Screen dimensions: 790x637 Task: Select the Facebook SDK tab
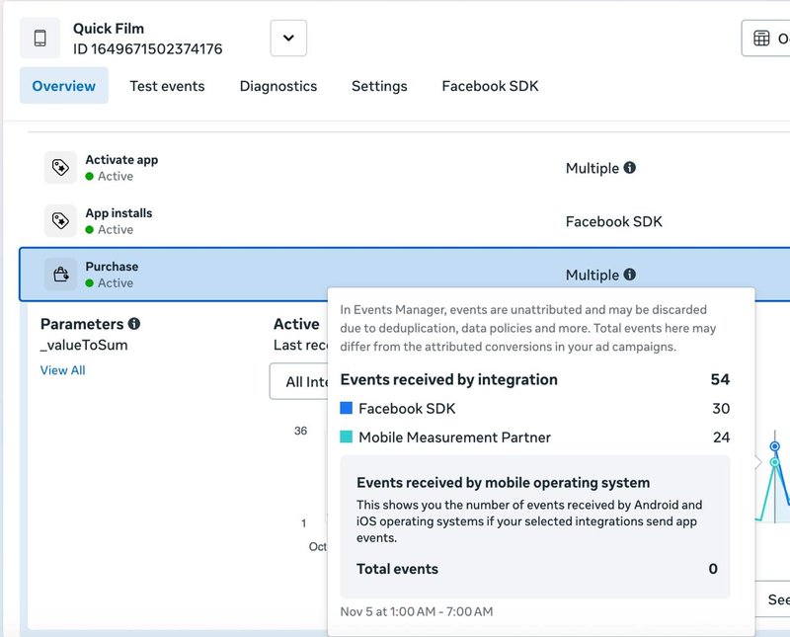[x=490, y=86]
